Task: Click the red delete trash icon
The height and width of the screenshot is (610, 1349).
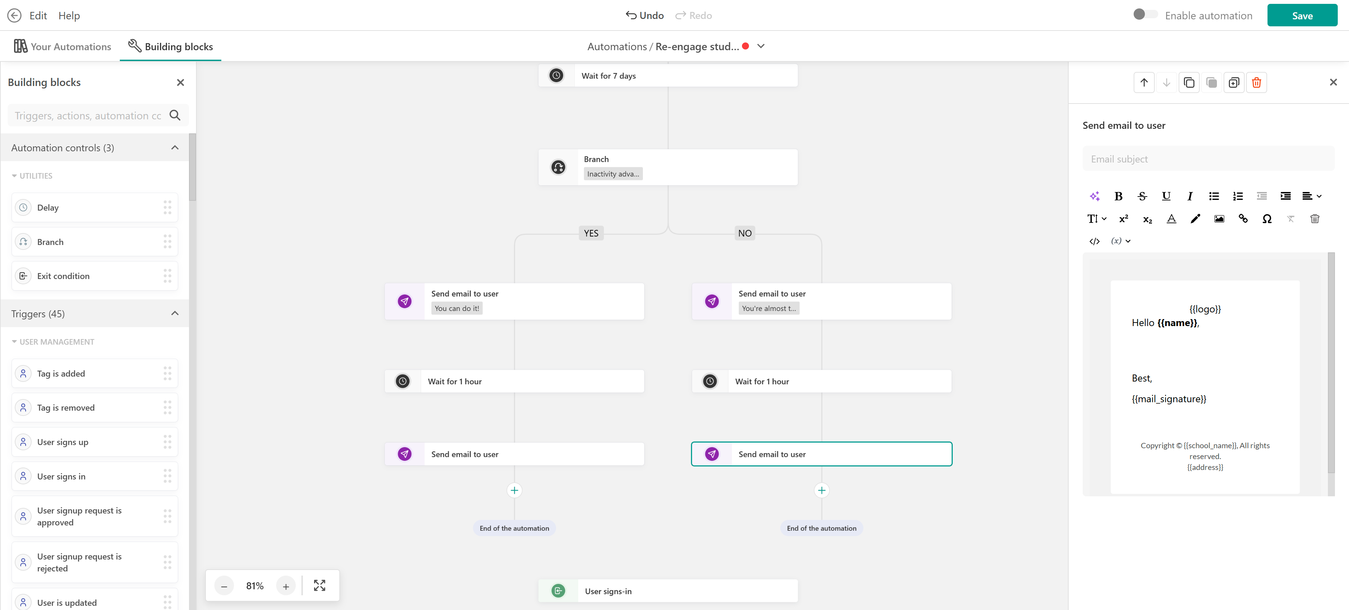Action: pyautogui.click(x=1256, y=83)
